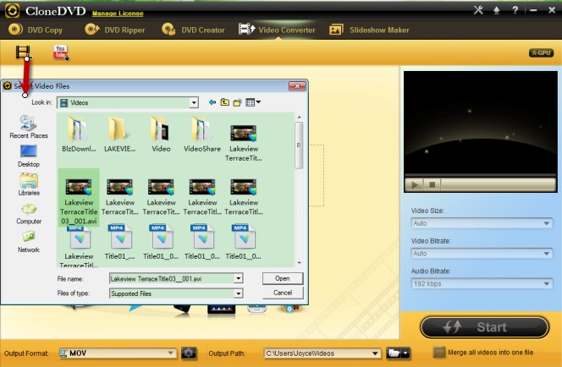This screenshot has height=367, width=562.
Task: Switch to the DVD Ripper tab
Action: click(x=115, y=30)
